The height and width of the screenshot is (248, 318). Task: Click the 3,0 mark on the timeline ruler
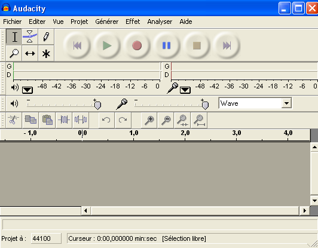(x=237, y=133)
